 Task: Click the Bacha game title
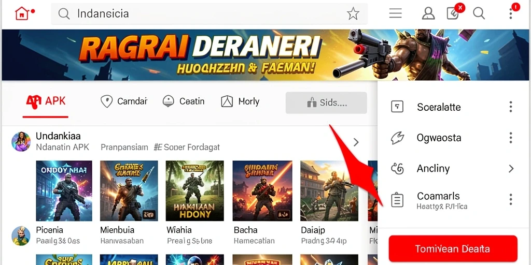coord(245,230)
